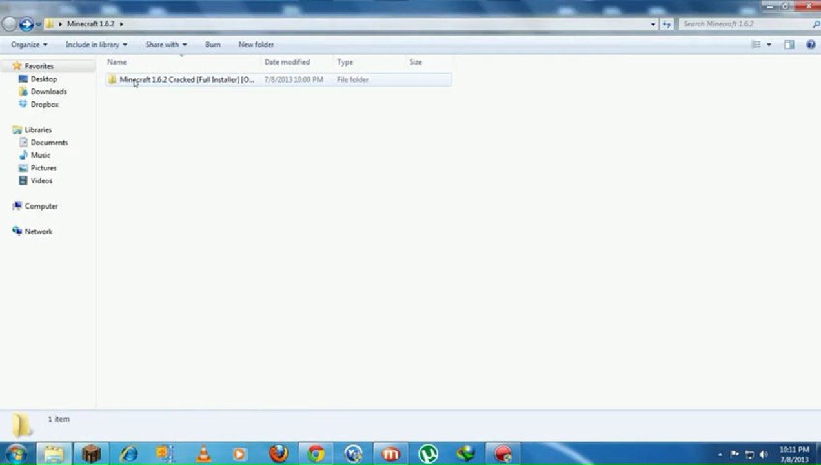This screenshot has width=821, height=465.
Task: Open the red circular 'm' taskbar icon
Action: coord(390,453)
